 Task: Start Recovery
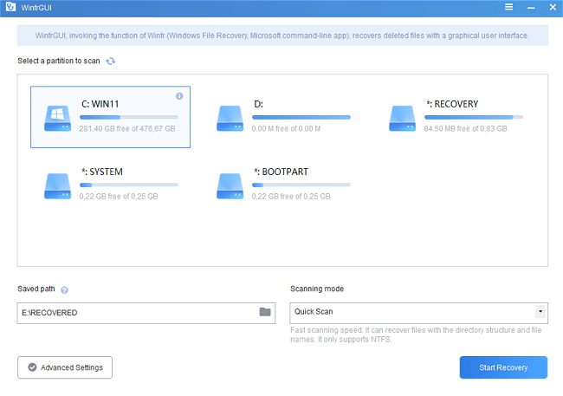click(503, 367)
